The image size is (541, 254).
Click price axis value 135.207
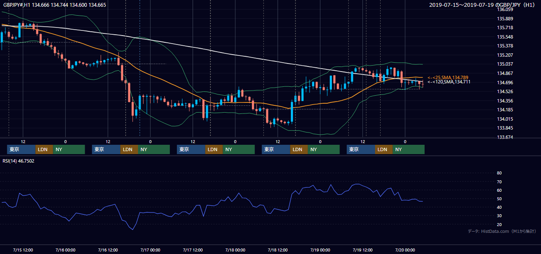[x=505, y=55]
